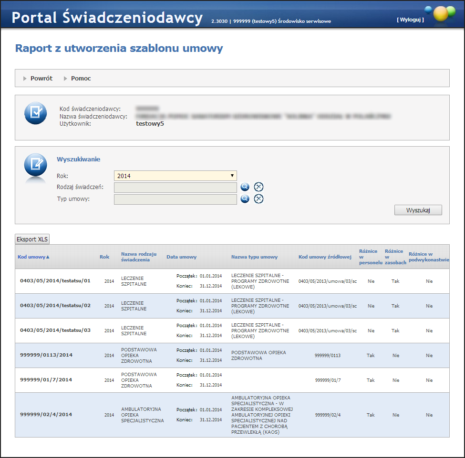Log out via Wyloguj link
This screenshot has width=465, height=458.
pyautogui.click(x=410, y=20)
